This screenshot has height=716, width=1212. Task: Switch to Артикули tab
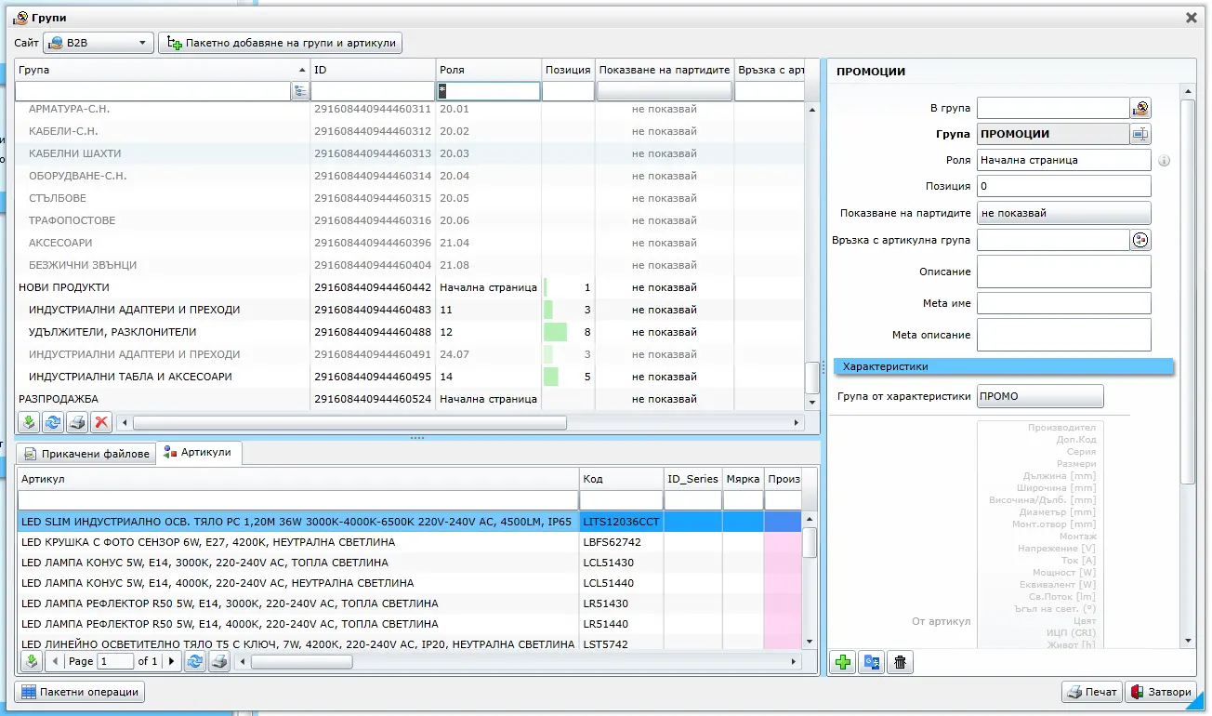199,452
